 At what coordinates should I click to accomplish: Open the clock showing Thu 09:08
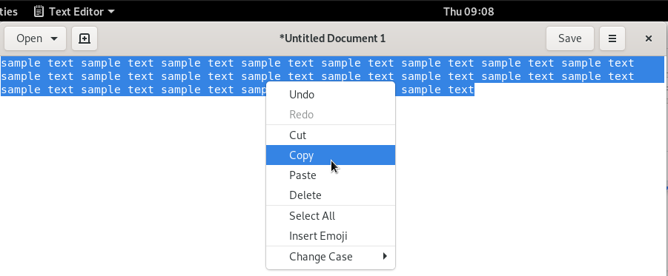tap(469, 12)
